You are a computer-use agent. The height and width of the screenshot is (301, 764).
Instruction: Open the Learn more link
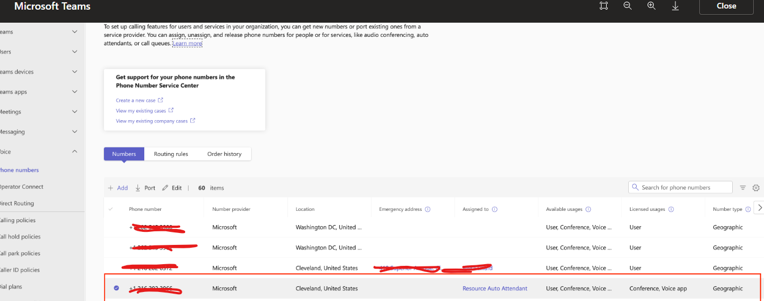[187, 43]
